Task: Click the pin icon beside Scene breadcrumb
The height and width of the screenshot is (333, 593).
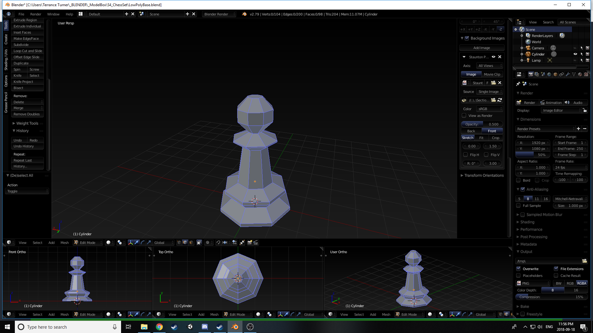Action: coord(518,84)
